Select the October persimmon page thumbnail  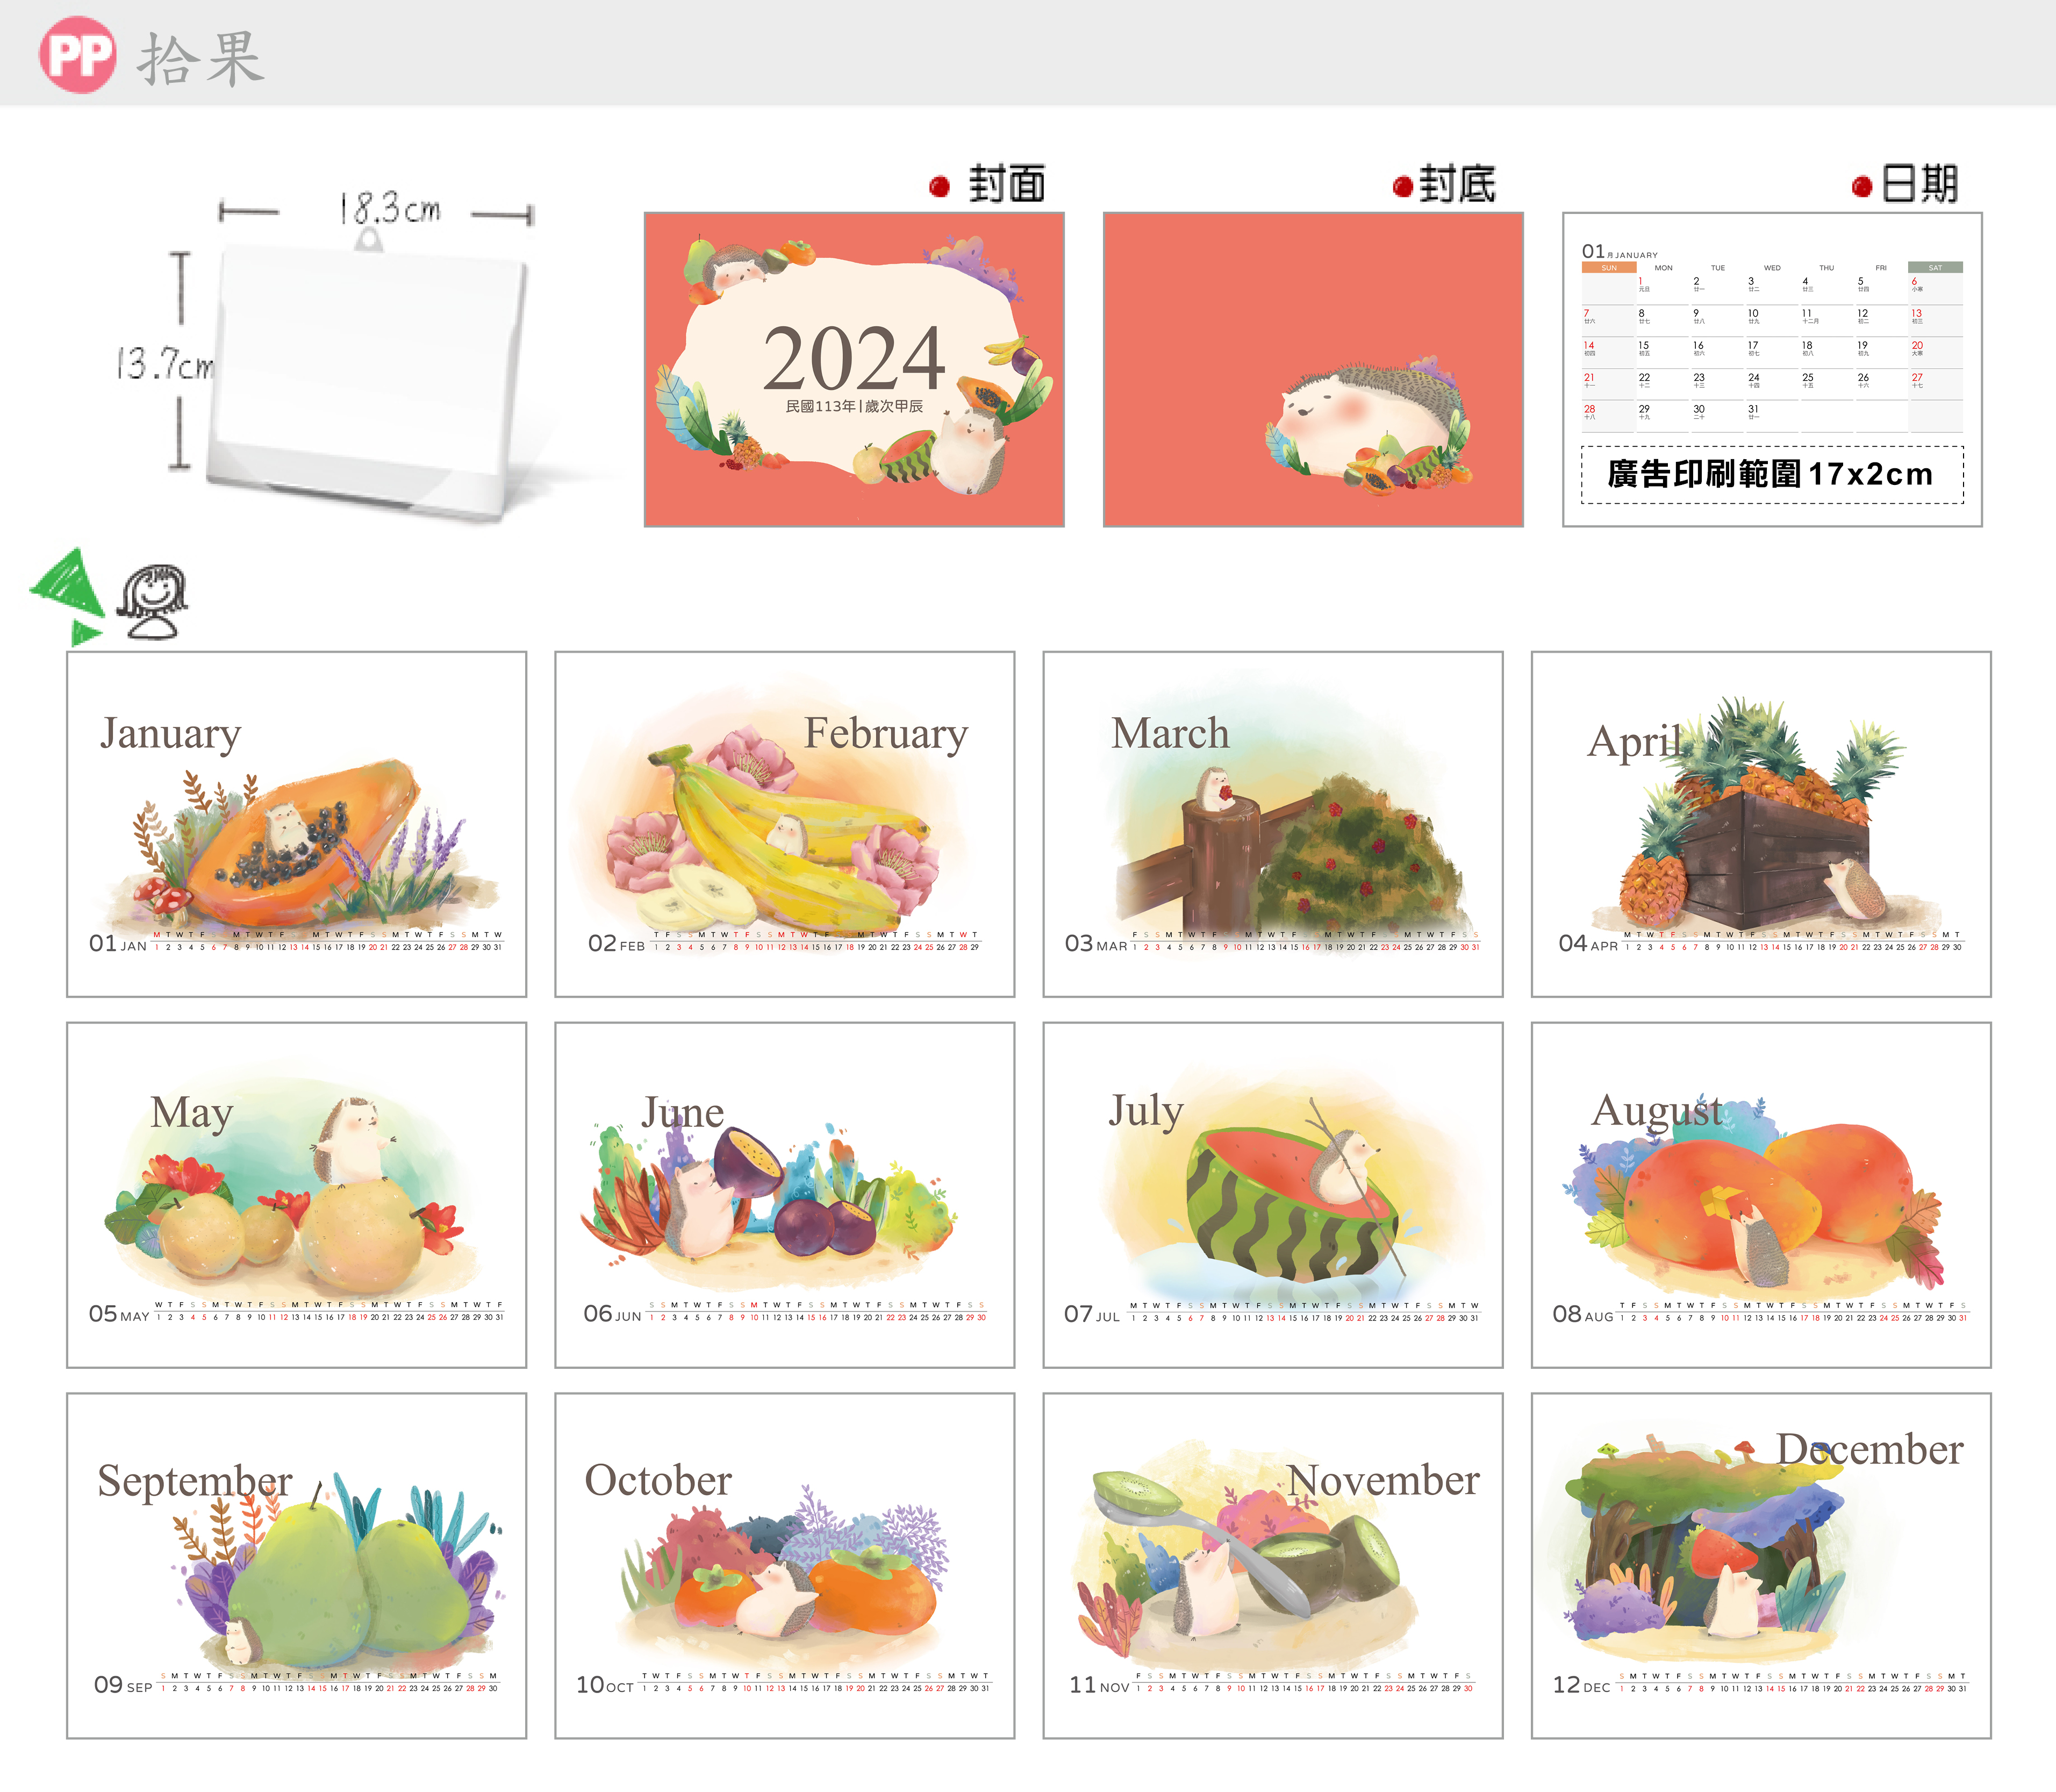(784, 1565)
